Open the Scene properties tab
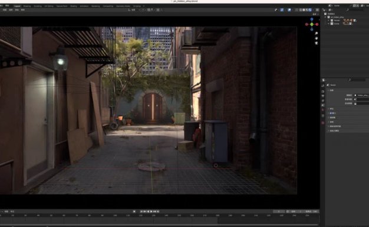Screen dimensions: 369x227 (x=323, y=105)
